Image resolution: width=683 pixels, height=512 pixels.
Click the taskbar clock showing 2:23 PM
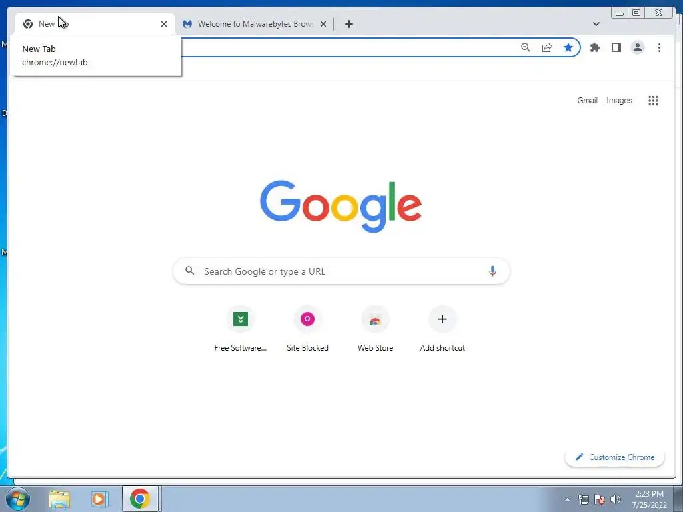pyautogui.click(x=649, y=499)
